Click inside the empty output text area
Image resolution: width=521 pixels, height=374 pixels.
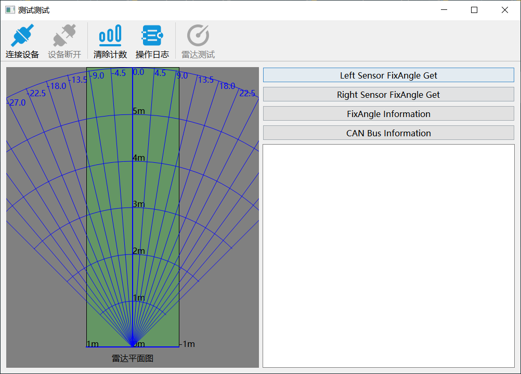click(388, 256)
